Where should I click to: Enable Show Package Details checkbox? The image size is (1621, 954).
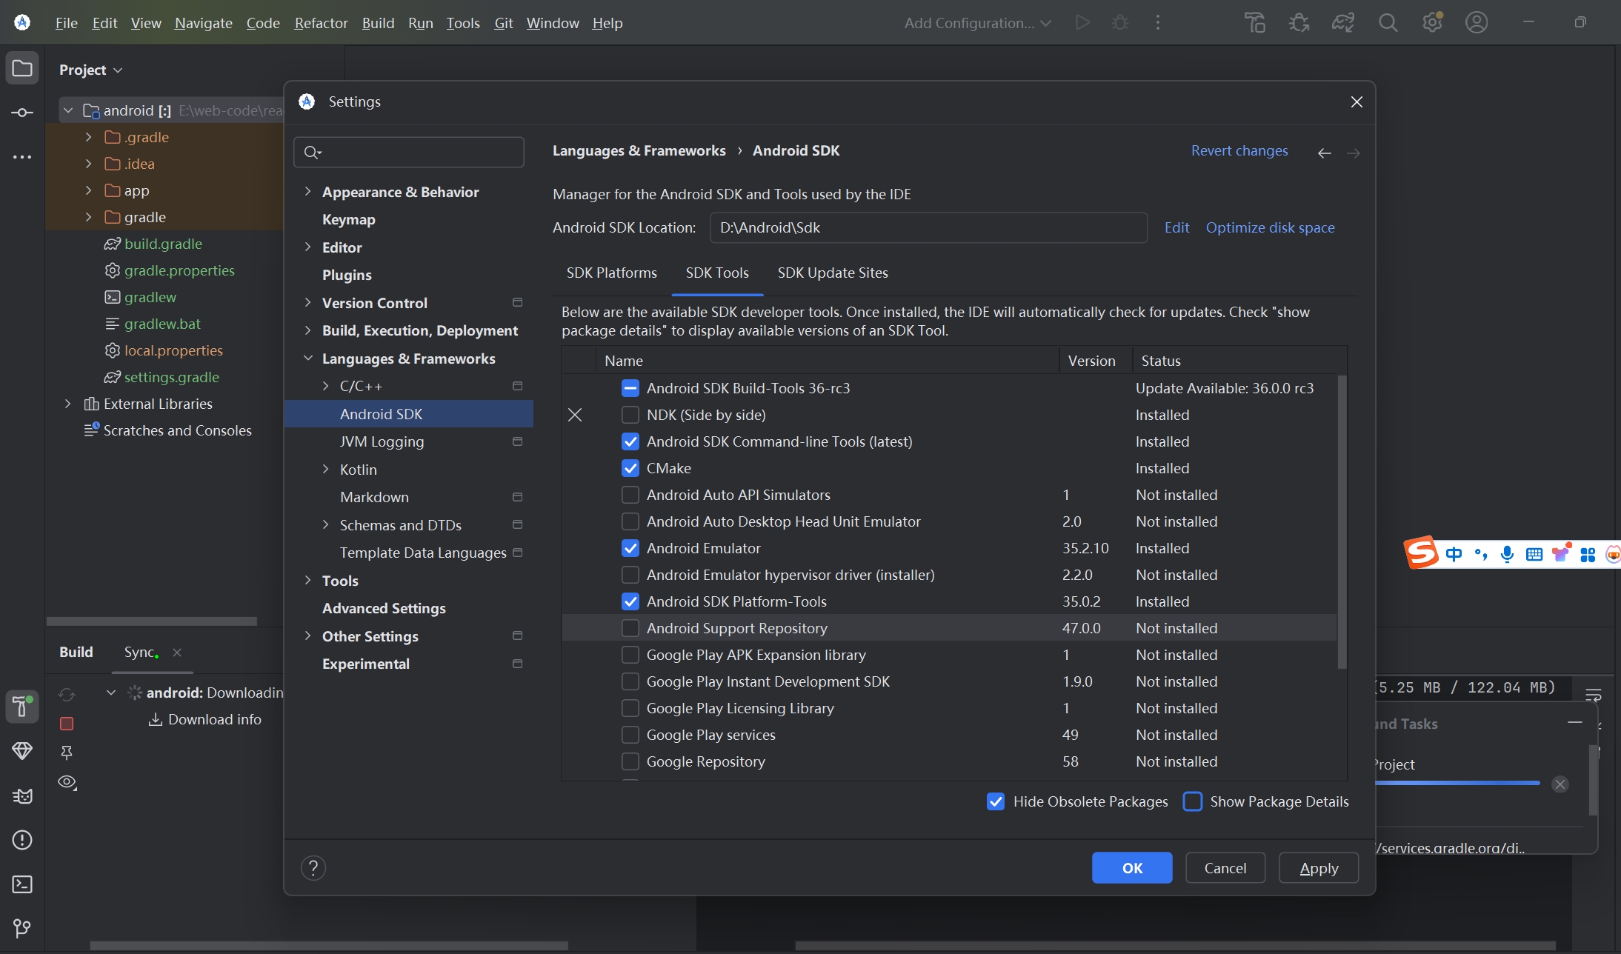point(1193,801)
